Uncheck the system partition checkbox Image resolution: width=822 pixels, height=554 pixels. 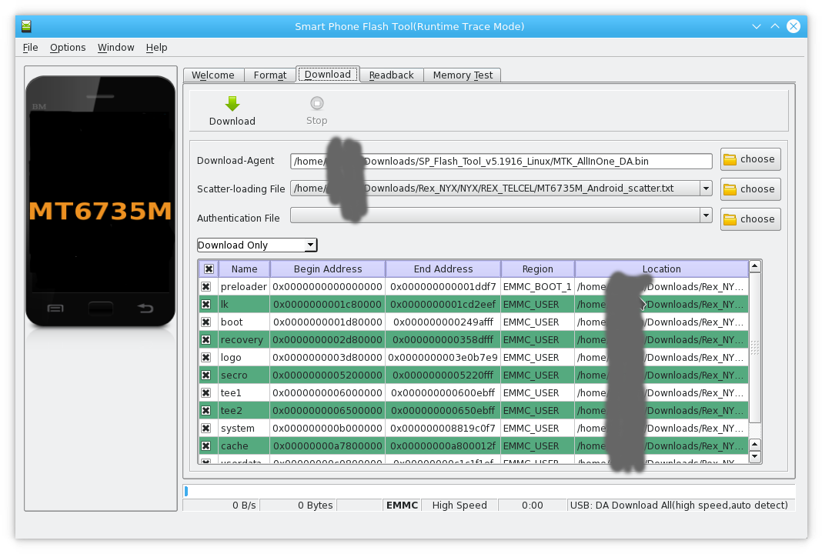click(x=206, y=429)
